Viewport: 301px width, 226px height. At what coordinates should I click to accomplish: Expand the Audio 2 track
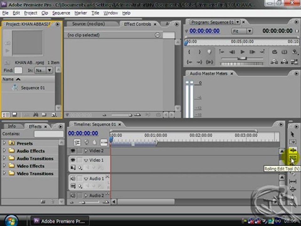click(86, 196)
